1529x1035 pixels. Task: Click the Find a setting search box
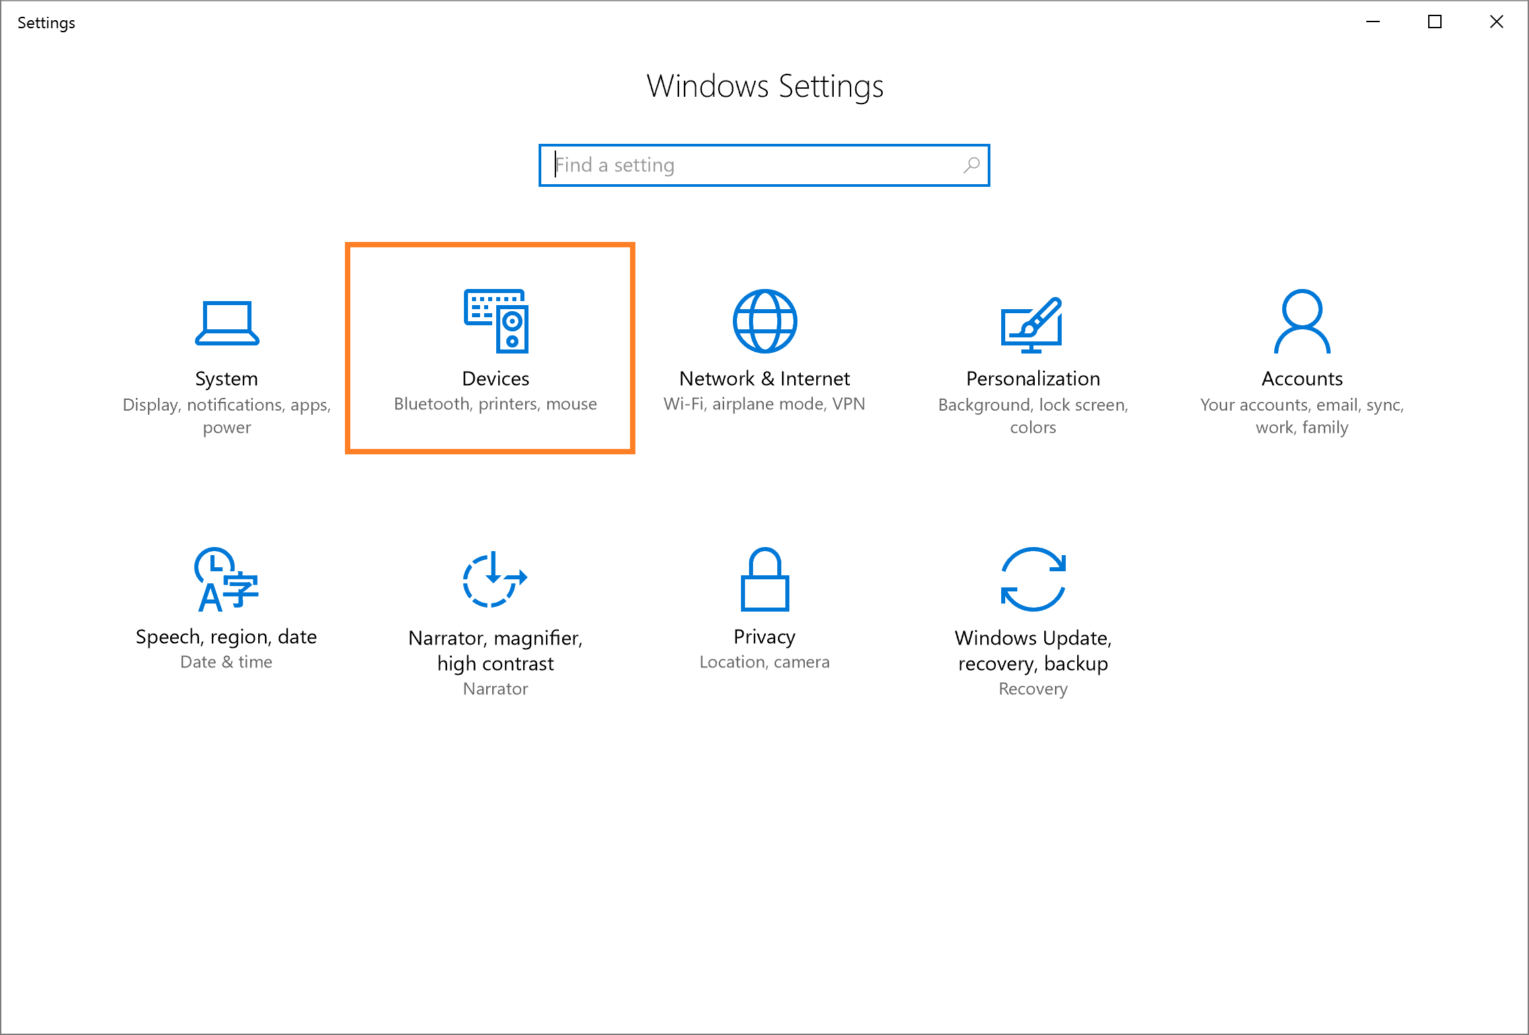point(764,165)
